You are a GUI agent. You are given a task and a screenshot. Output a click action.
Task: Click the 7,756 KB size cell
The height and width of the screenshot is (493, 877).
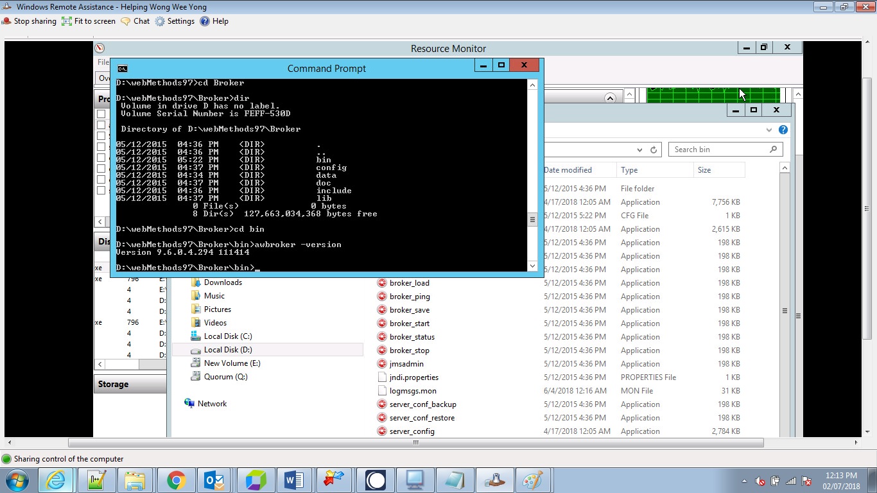pyautogui.click(x=725, y=202)
